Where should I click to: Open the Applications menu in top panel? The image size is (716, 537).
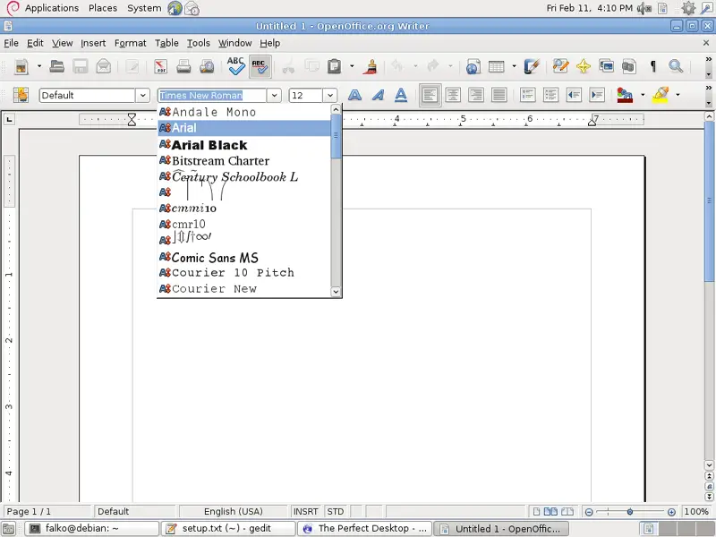pos(52,8)
